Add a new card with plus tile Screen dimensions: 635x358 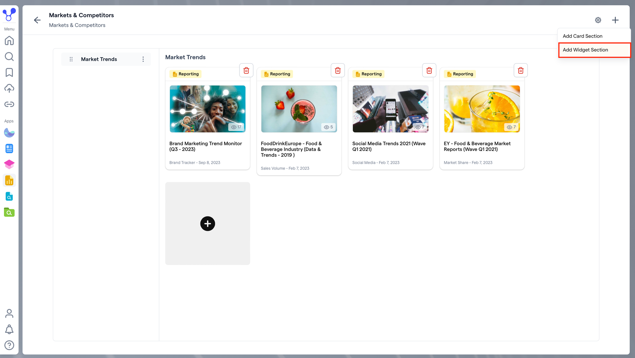point(208,224)
